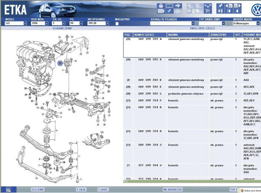Click the ZLECENIE button
Viewport: 261px width, 193px height.
pos(37,190)
